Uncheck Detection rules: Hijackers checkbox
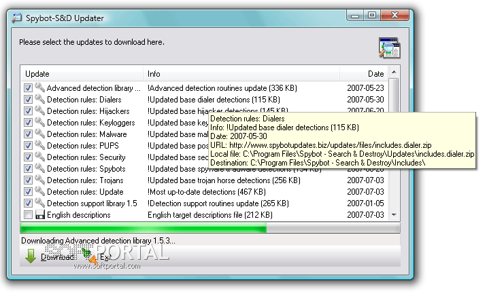The height and width of the screenshot is (293, 487). pyautogui.click(x=28, y=111)
